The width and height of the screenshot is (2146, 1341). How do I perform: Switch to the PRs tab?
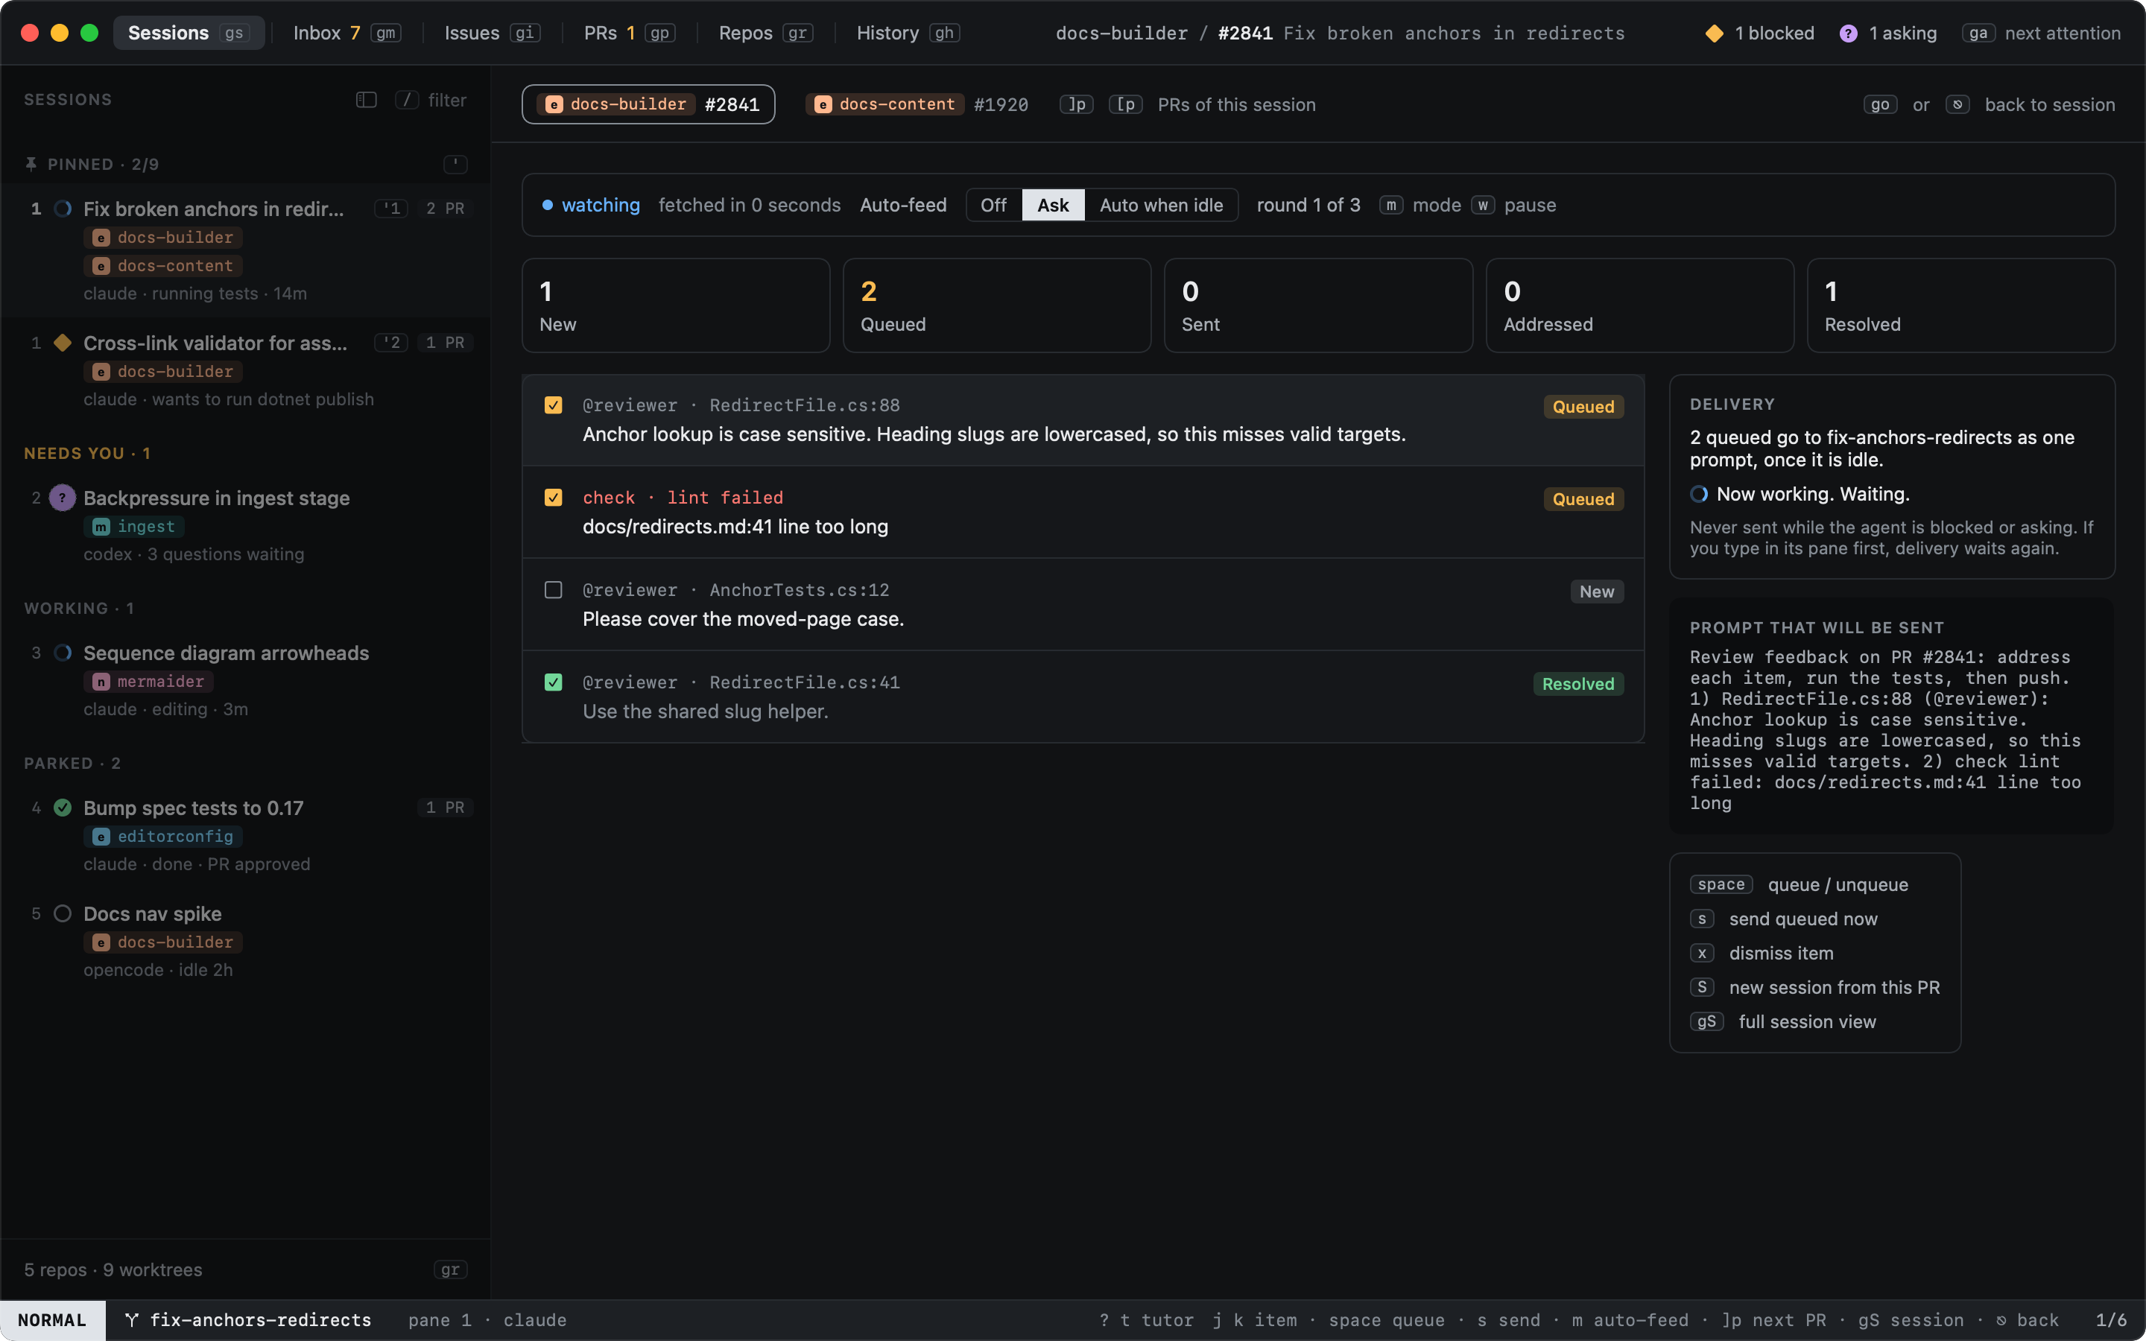point(629,33)
